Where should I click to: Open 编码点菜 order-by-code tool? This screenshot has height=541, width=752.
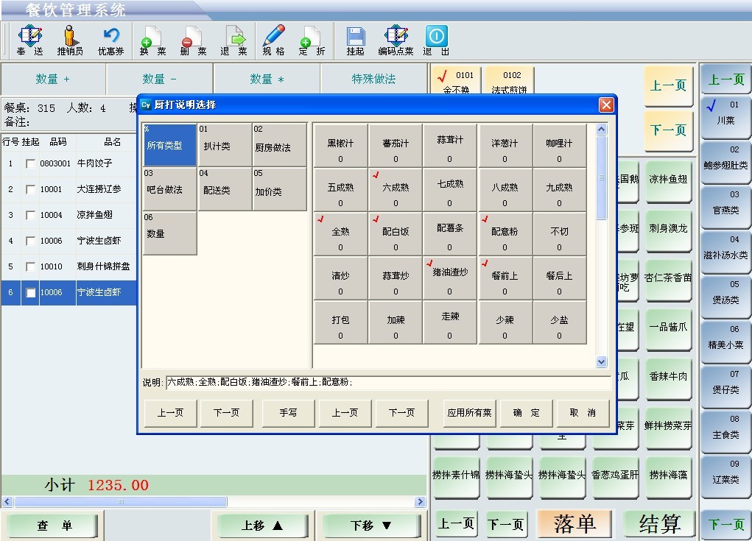click(x=396, y=40)
